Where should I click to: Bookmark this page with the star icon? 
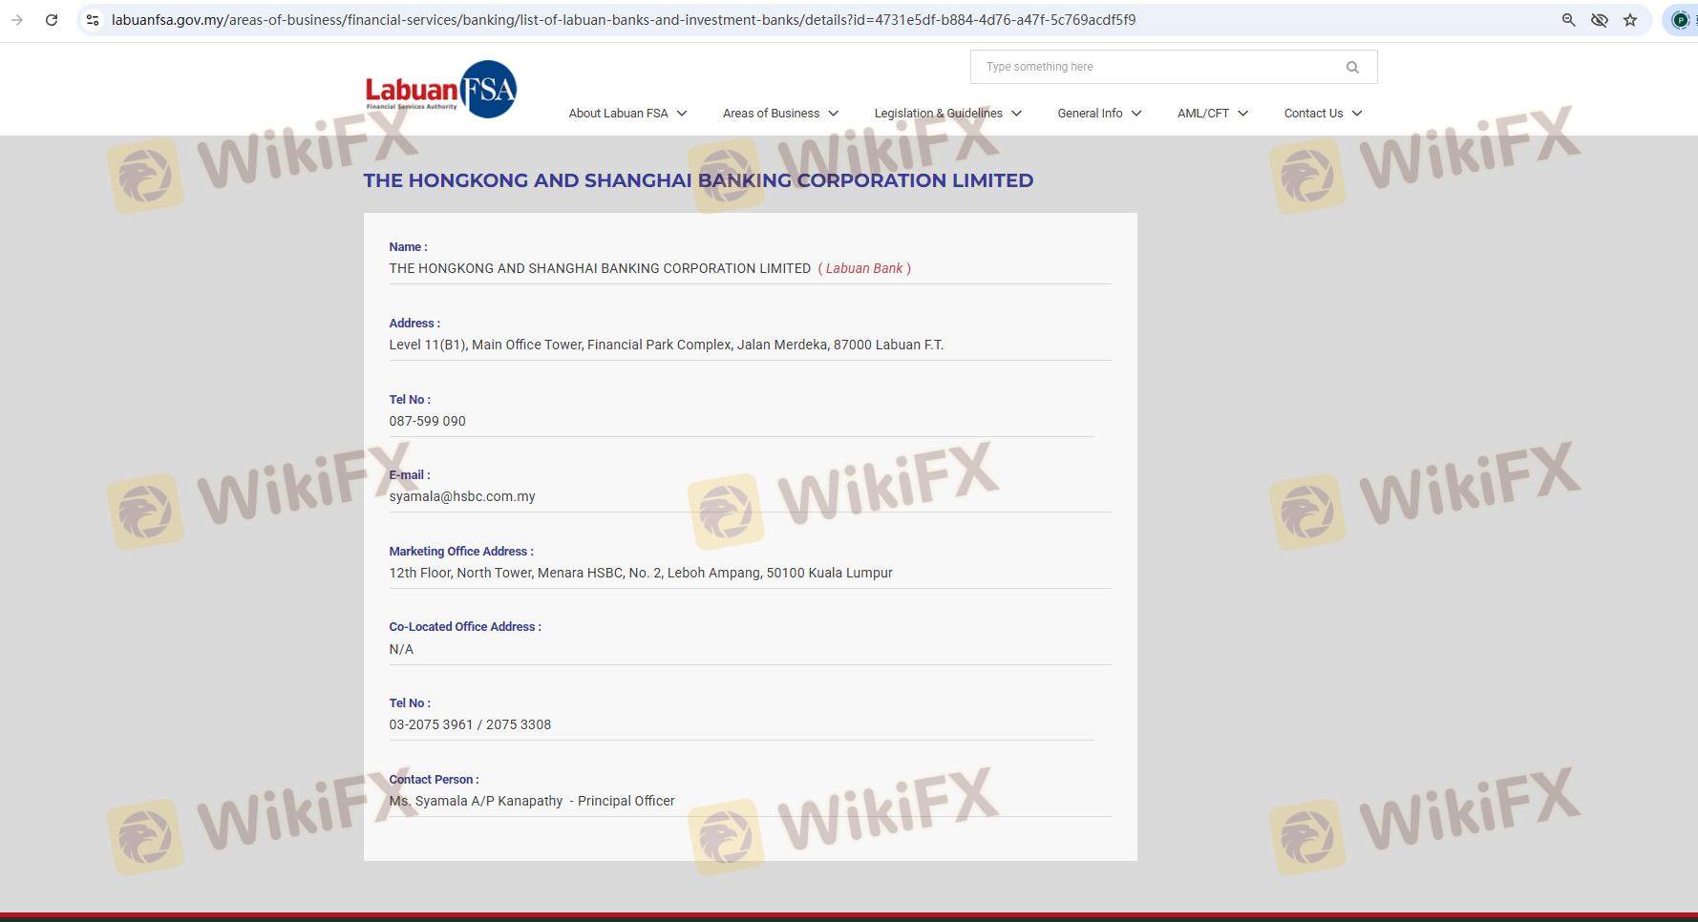[x=1630, y=19]
